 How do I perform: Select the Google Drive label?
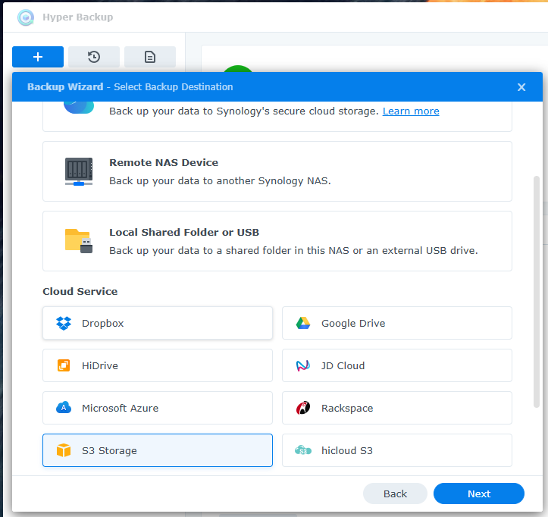pyautogui.click(x=353, y=324)
